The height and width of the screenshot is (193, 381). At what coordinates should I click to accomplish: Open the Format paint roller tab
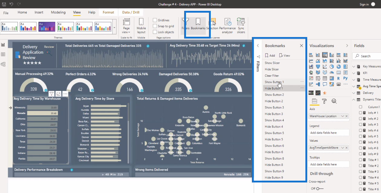[x=324, y=101]
